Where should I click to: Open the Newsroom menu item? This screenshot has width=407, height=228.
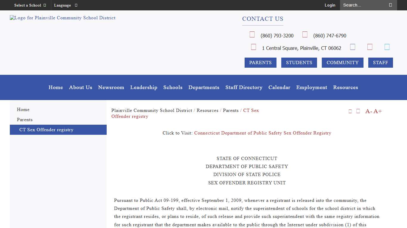coord(111,87)
